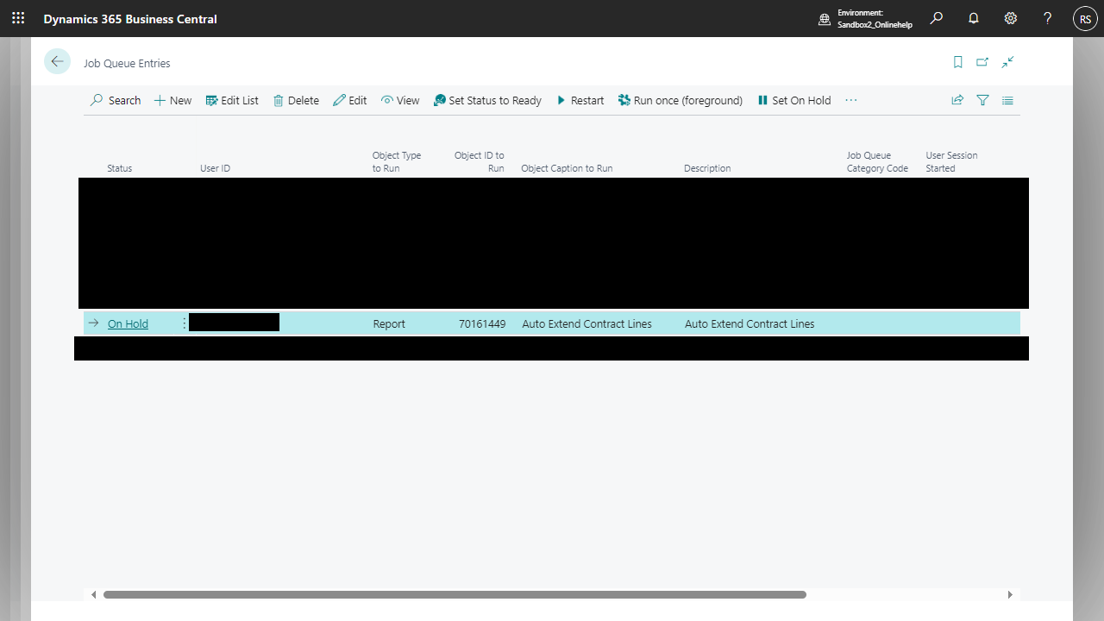
Task: Open page in a new window
Action: [982, 62]
